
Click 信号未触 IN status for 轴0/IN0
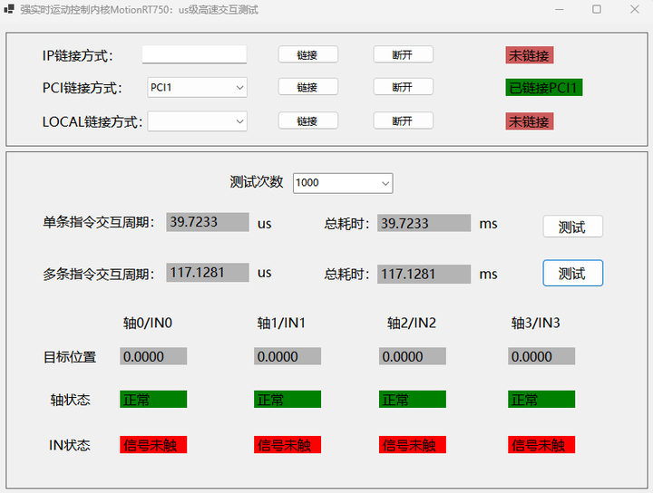pyautogui.click(x=153, y=445)
